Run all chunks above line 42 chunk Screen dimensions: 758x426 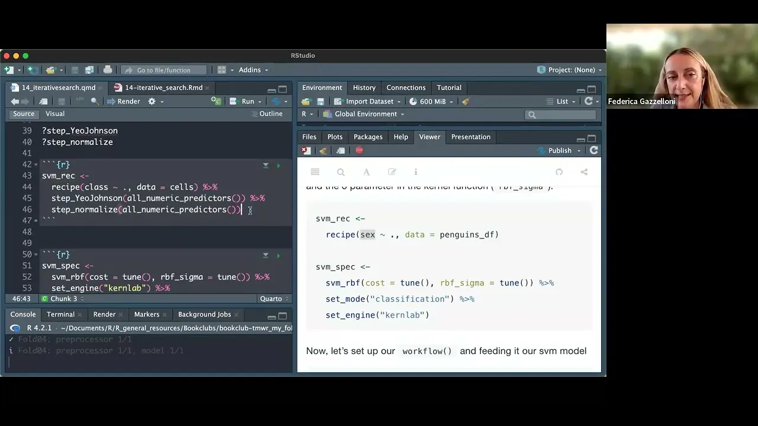(265, 165)
